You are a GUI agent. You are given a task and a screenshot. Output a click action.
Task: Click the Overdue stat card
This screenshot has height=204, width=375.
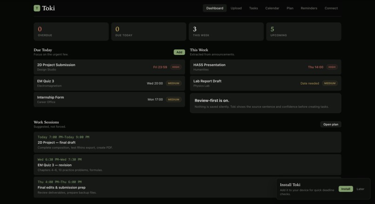coord(71,32)
